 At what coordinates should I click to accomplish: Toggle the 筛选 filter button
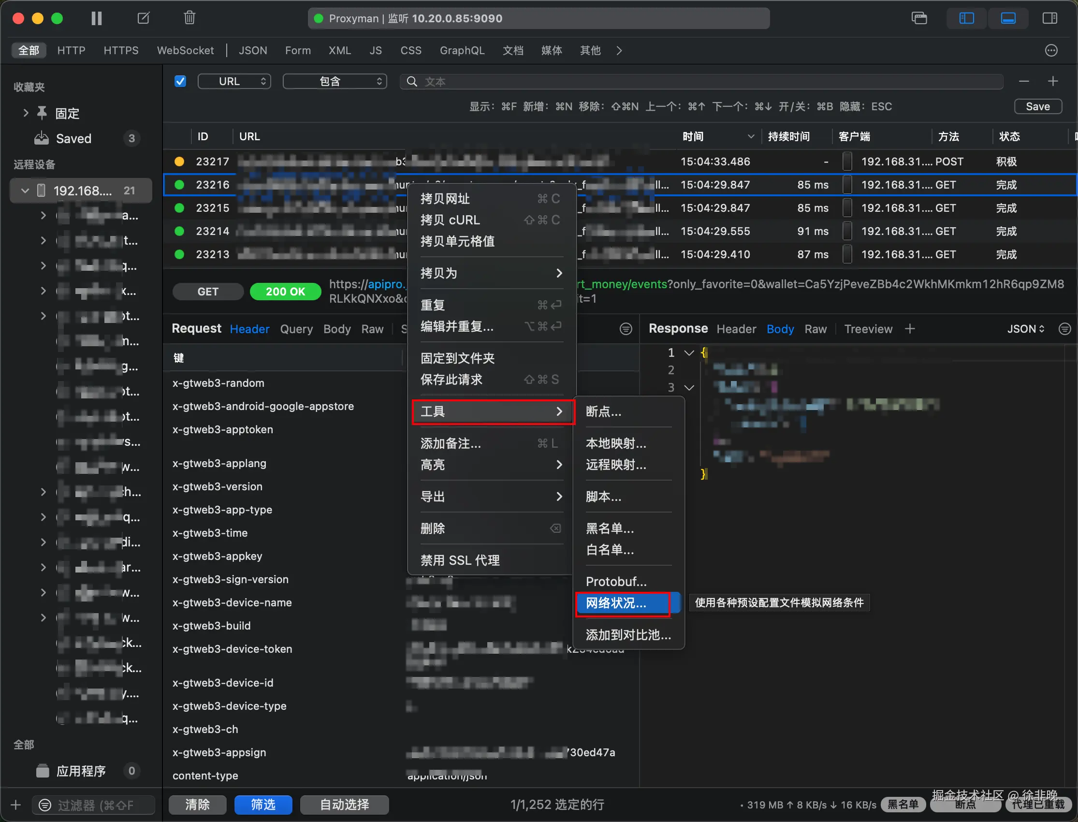tap(263, 805)
